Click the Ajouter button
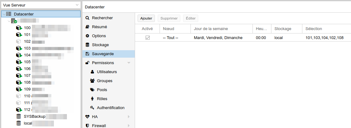Image resolution: width=351 pixels, height=128 pixels. (x=146, y=18)
